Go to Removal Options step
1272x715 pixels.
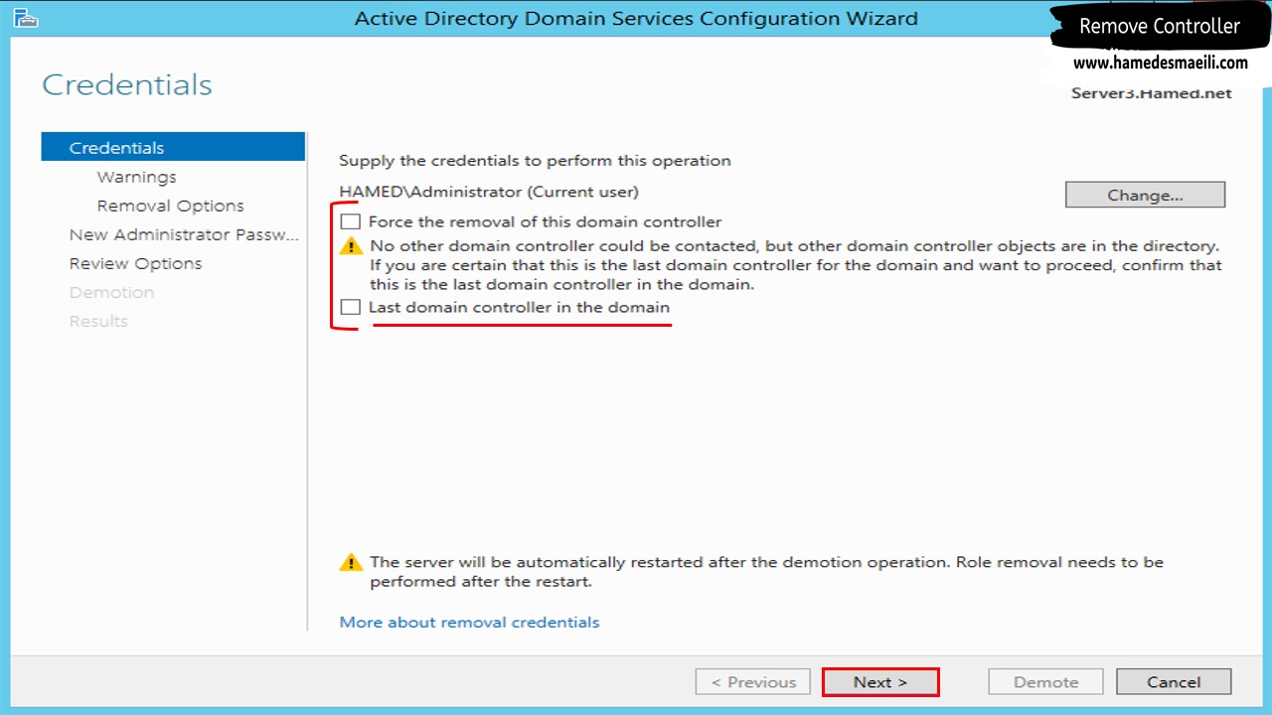[170, 206]
